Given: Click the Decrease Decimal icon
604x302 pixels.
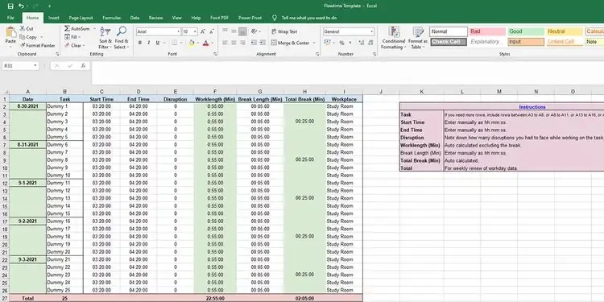Looking at the screenshot, I should coord(370,43).
